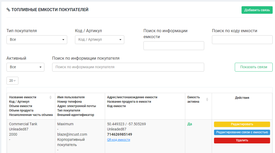This screenshot has height=153, width=275.
Task: Open the 'Тип покупателя' dropdown
Action: [37, 40]
